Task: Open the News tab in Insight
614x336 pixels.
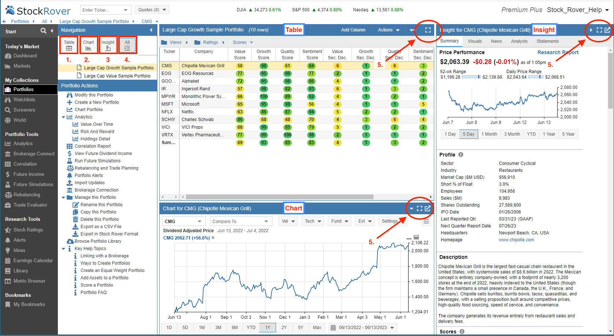Action: [496, 41]
